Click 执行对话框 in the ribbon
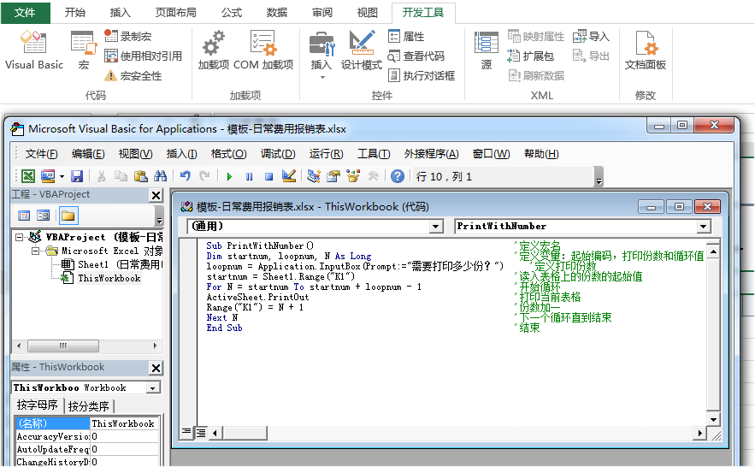Viewport: 755px width, 467px height. 422,75
